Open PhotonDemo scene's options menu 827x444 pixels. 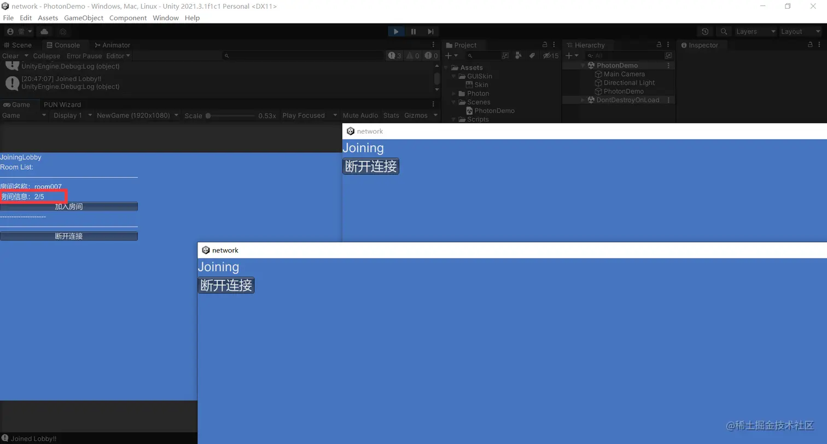click(x=668, y=65)
